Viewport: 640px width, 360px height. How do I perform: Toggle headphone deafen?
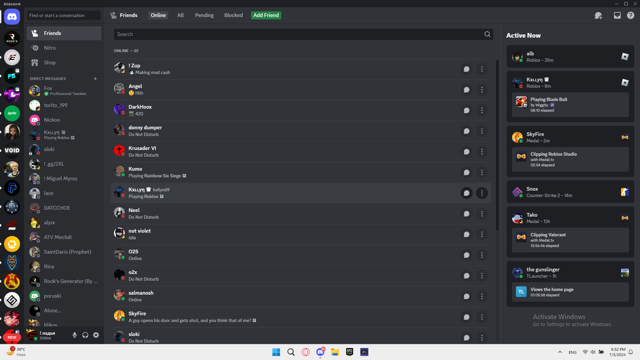tap(85, 335)
